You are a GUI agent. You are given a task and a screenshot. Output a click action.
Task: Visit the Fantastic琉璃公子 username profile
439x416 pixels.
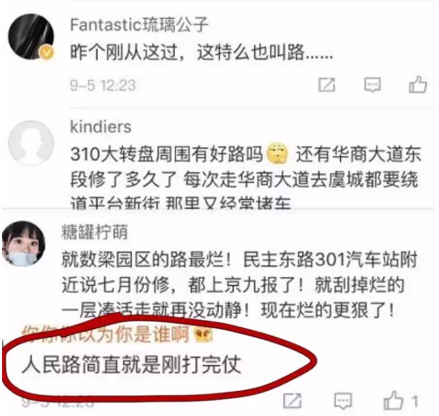tap(139, 24)
